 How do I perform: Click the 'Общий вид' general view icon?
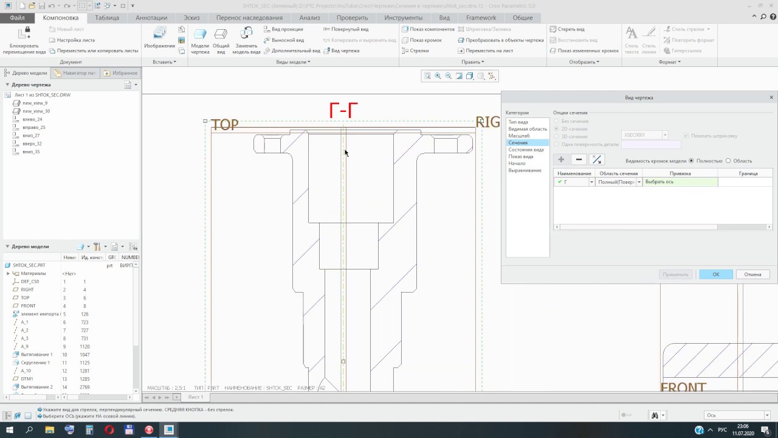pyautogui.click(x=221, y=40)
